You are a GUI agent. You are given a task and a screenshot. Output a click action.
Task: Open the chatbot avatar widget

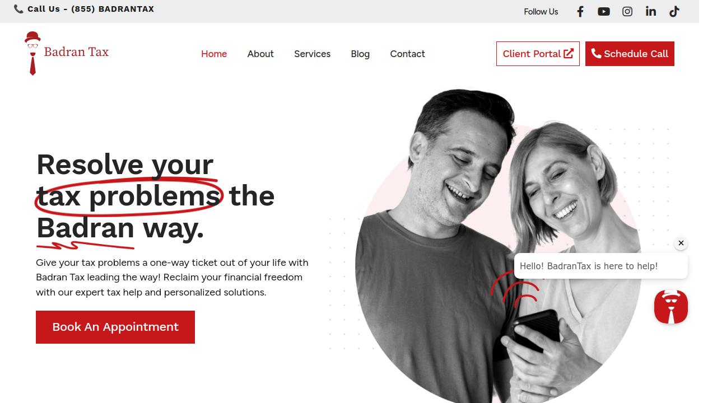pyautogui.click(x=671, y=307)
